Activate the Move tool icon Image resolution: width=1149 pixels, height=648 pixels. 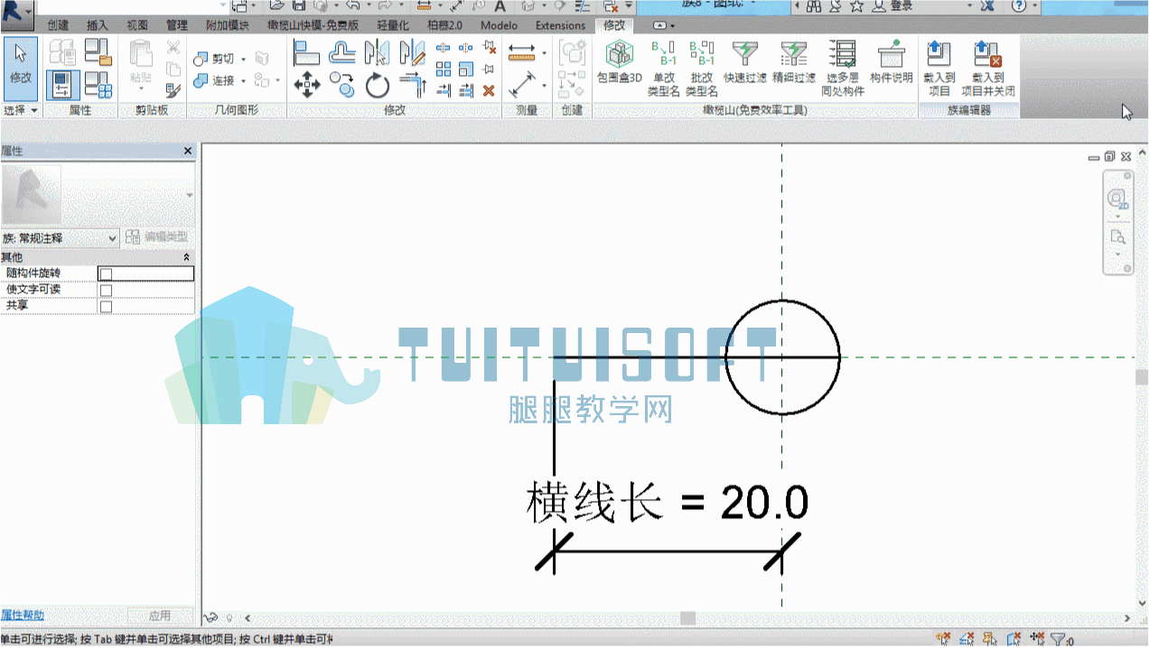tap(307, 86)
